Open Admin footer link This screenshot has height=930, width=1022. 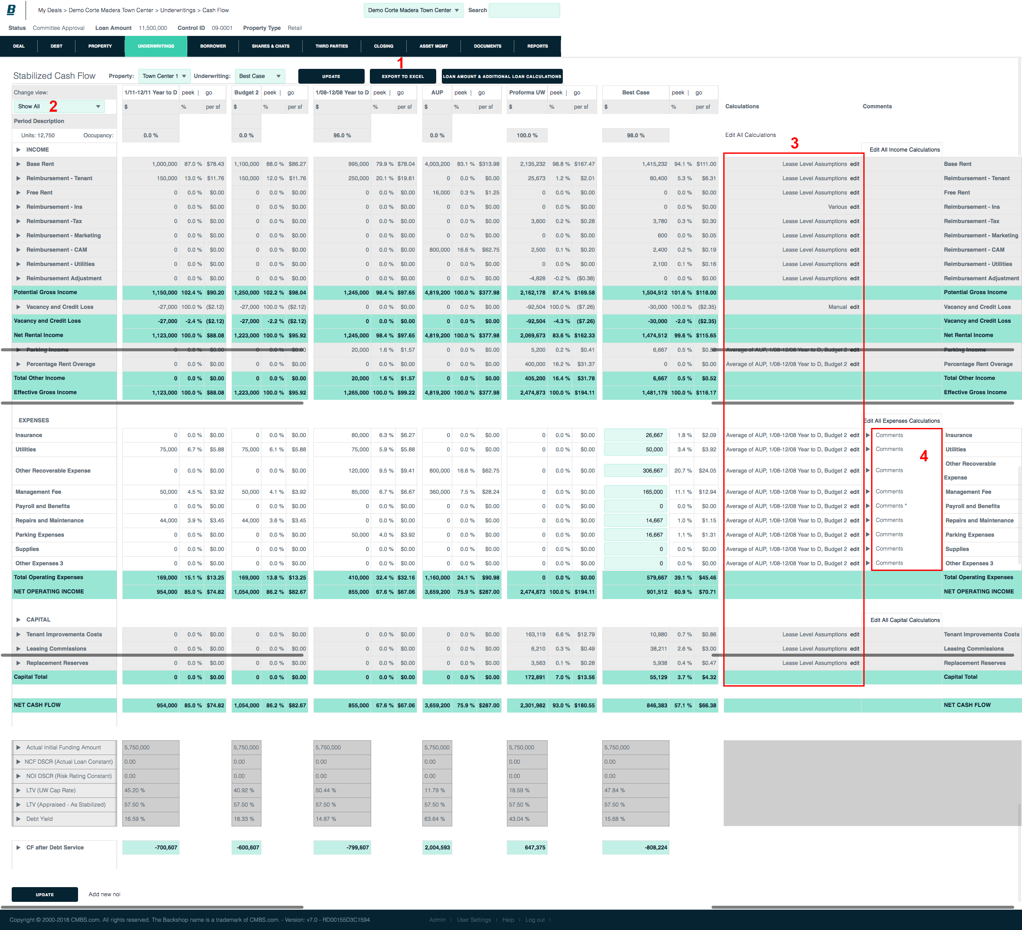click(x=438, y=920)
